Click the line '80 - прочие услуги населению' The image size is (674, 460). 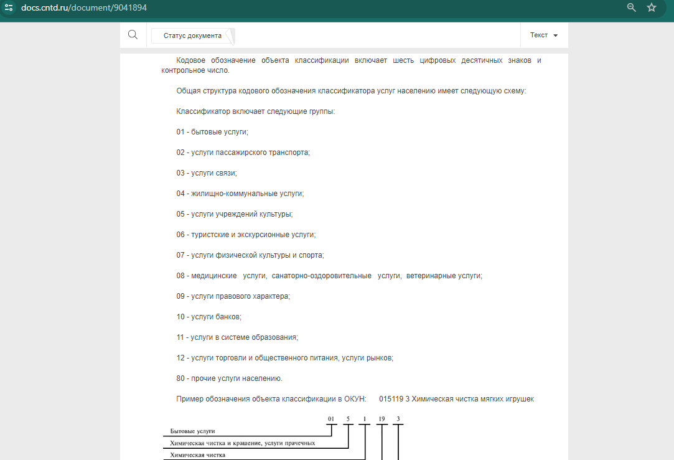click(x=229, y=378)
